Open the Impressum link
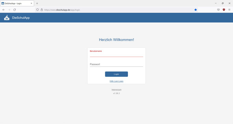Screen dimensions: 233x124 click(x=116, y=90)
